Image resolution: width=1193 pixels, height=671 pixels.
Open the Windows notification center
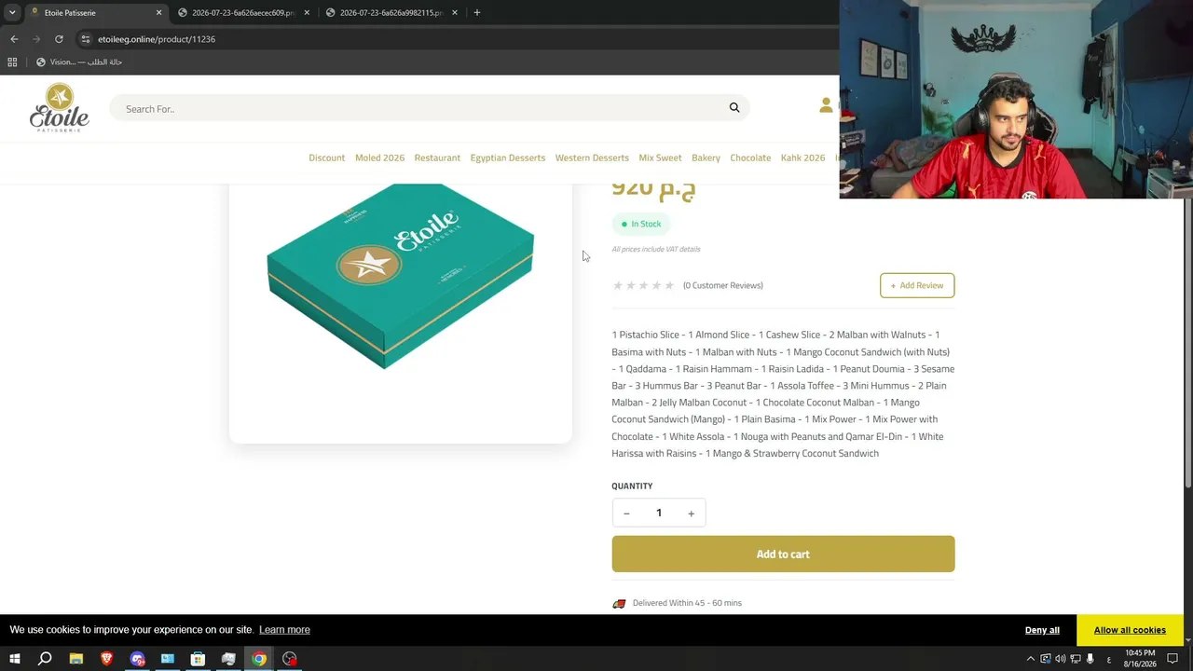[x=1172, y=659]
